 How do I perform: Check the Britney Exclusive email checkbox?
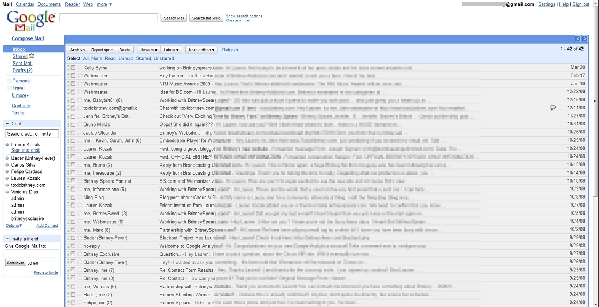pos(73,254)
